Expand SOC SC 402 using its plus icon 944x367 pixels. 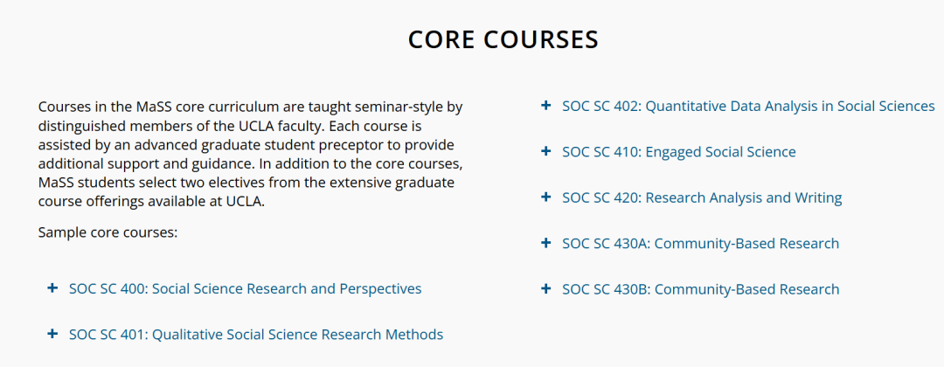click(x=546, y=105)
